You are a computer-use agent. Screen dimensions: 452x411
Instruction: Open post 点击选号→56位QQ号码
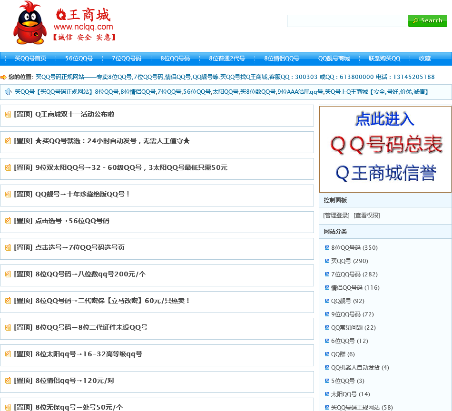coord(72,221)
